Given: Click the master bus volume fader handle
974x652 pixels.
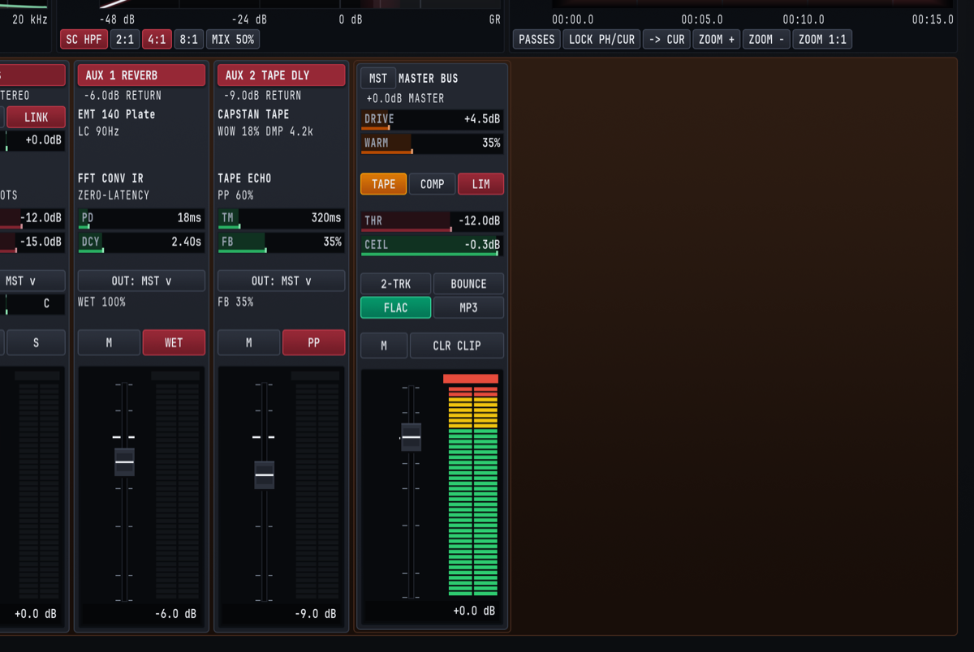Looking at the screenshot, I should tap(412, 437).
